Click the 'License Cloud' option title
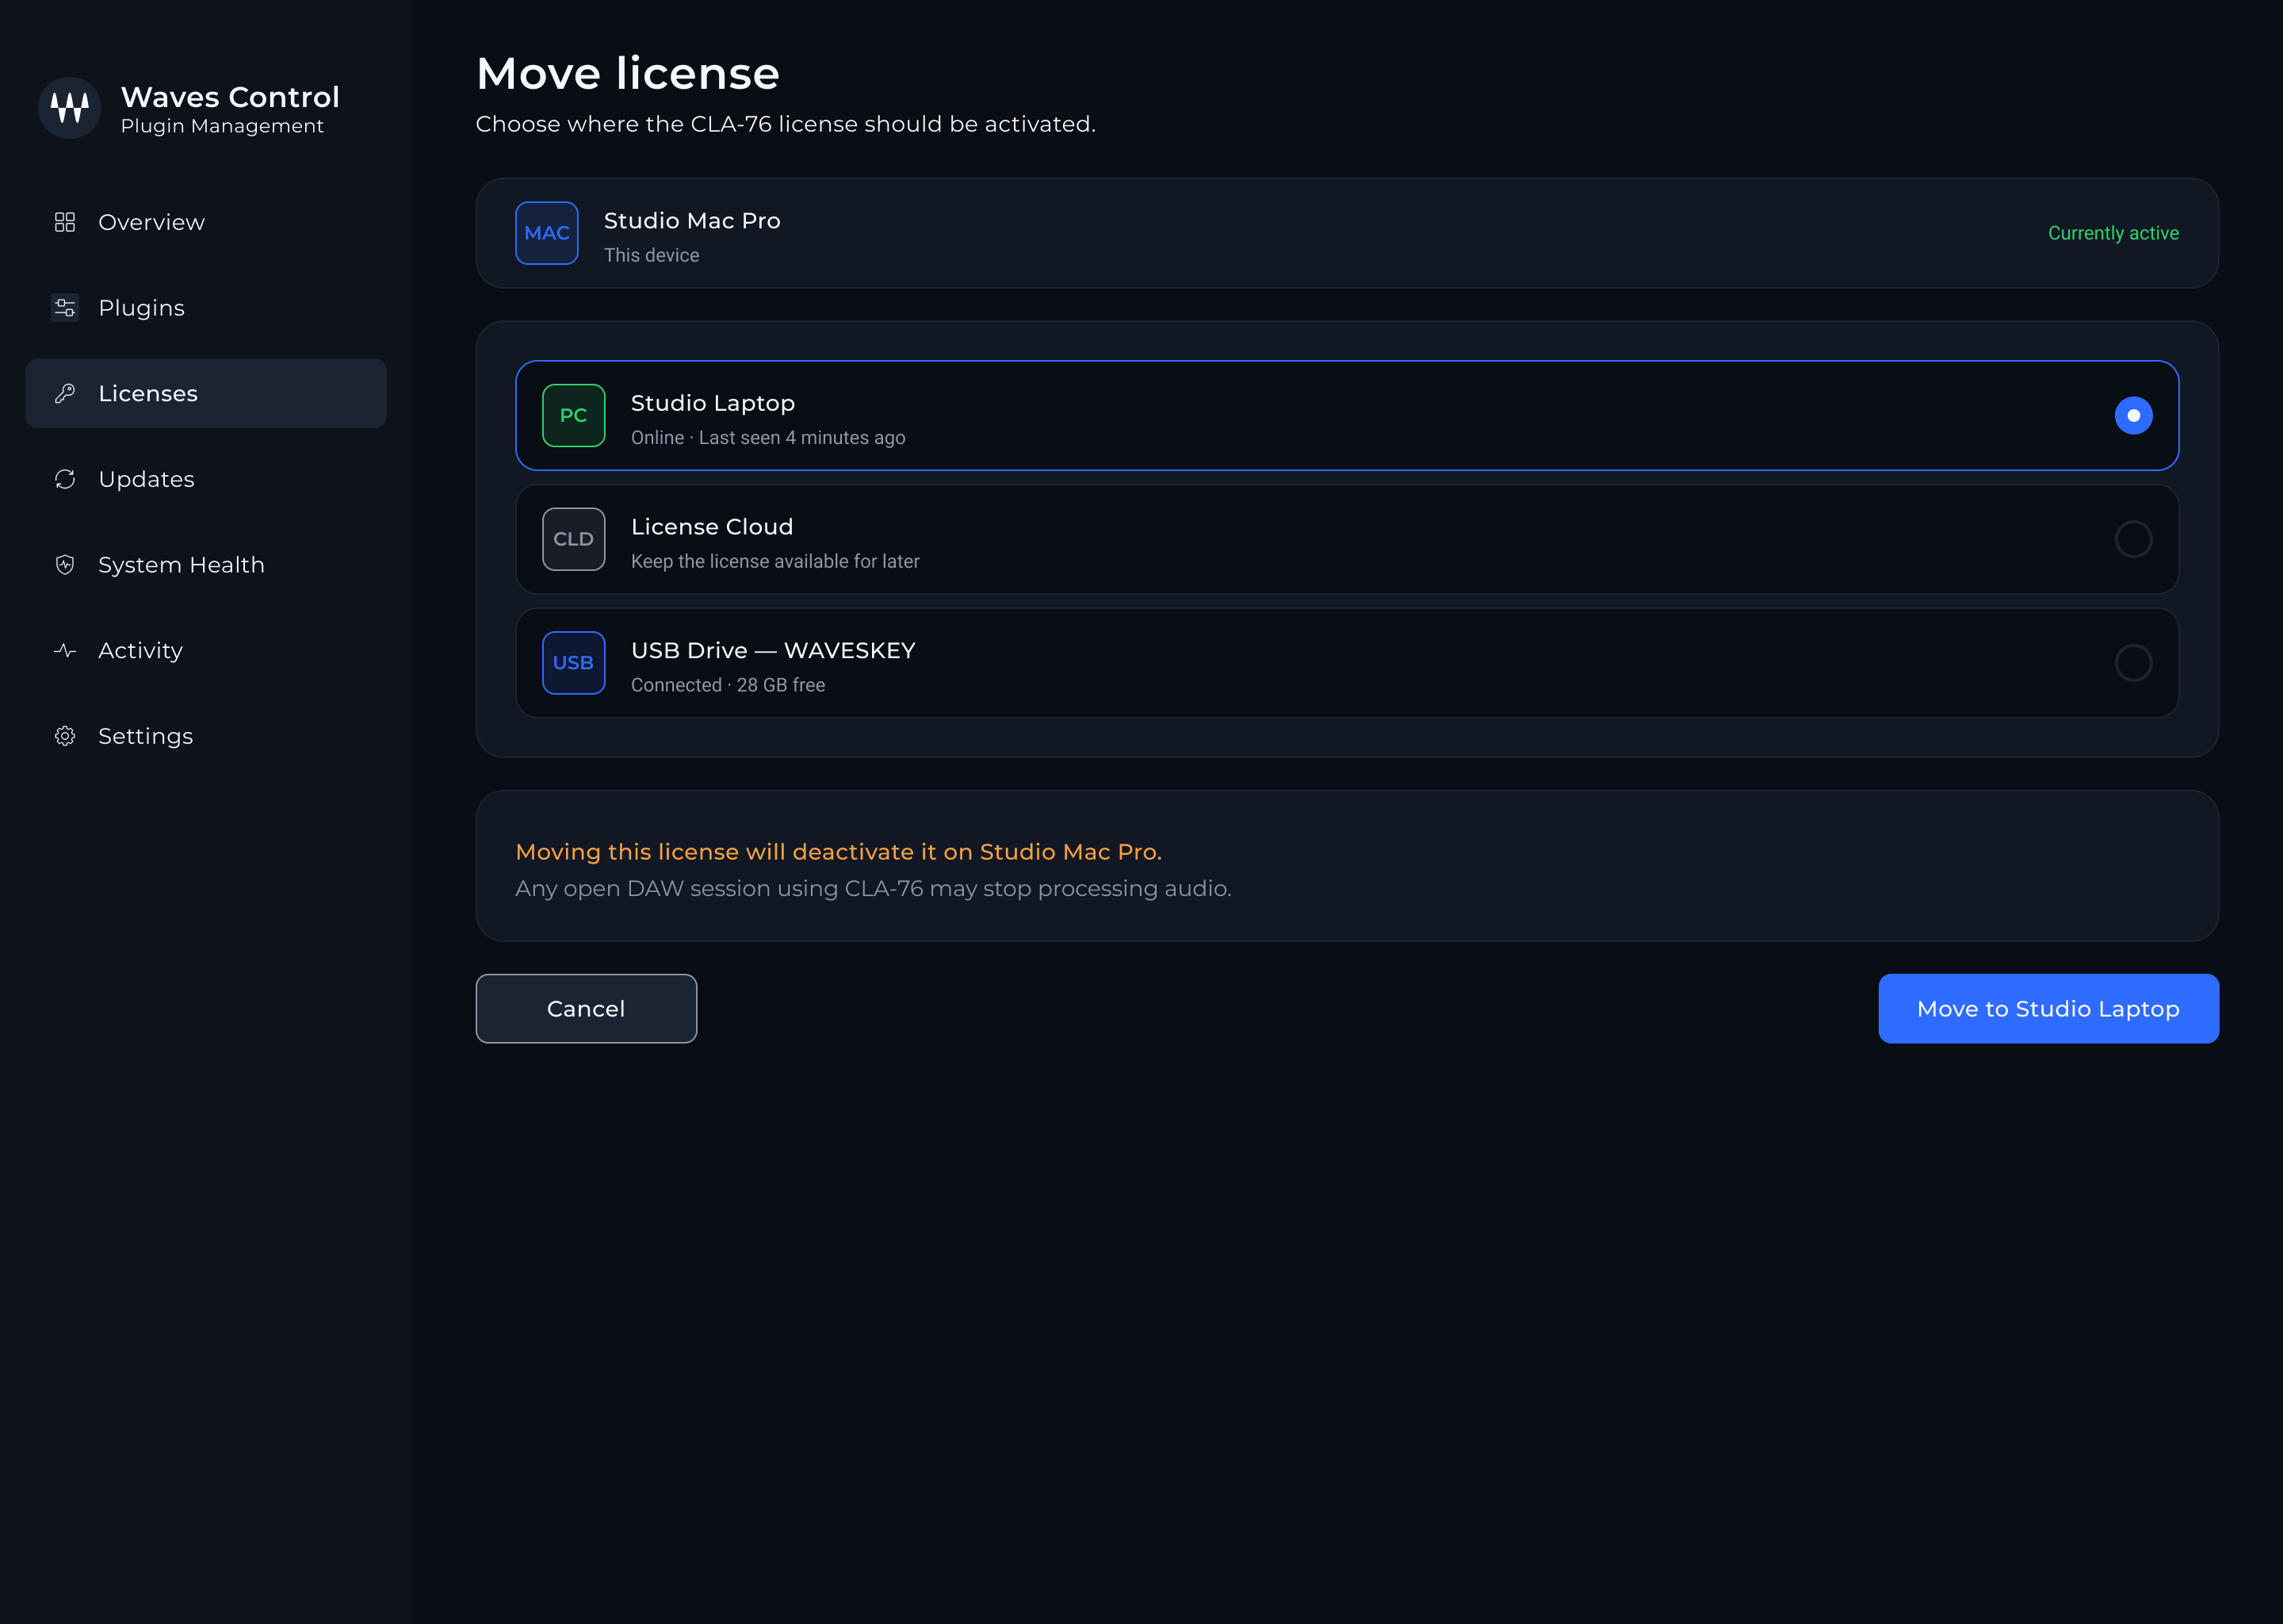This screenshot has height=1624, width=2283. [x=712, y=527]
